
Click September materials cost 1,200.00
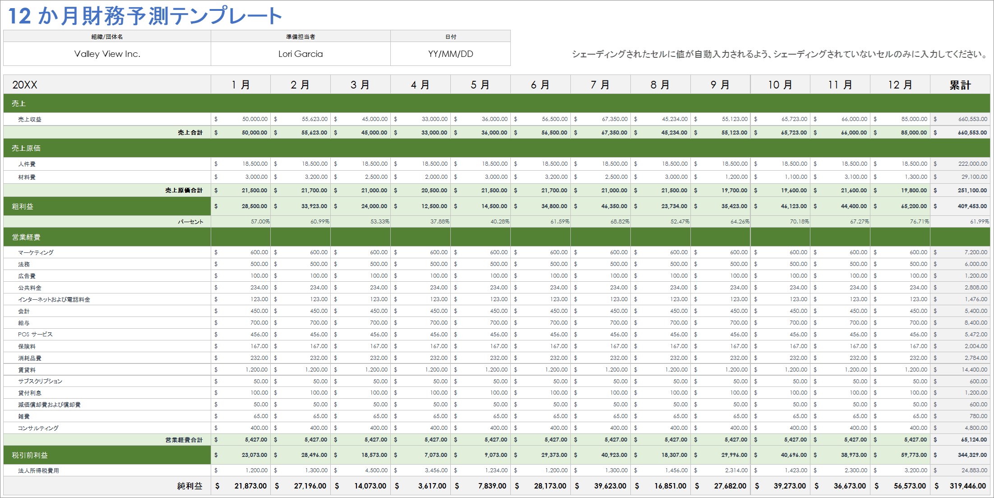[x=720, y=177]
